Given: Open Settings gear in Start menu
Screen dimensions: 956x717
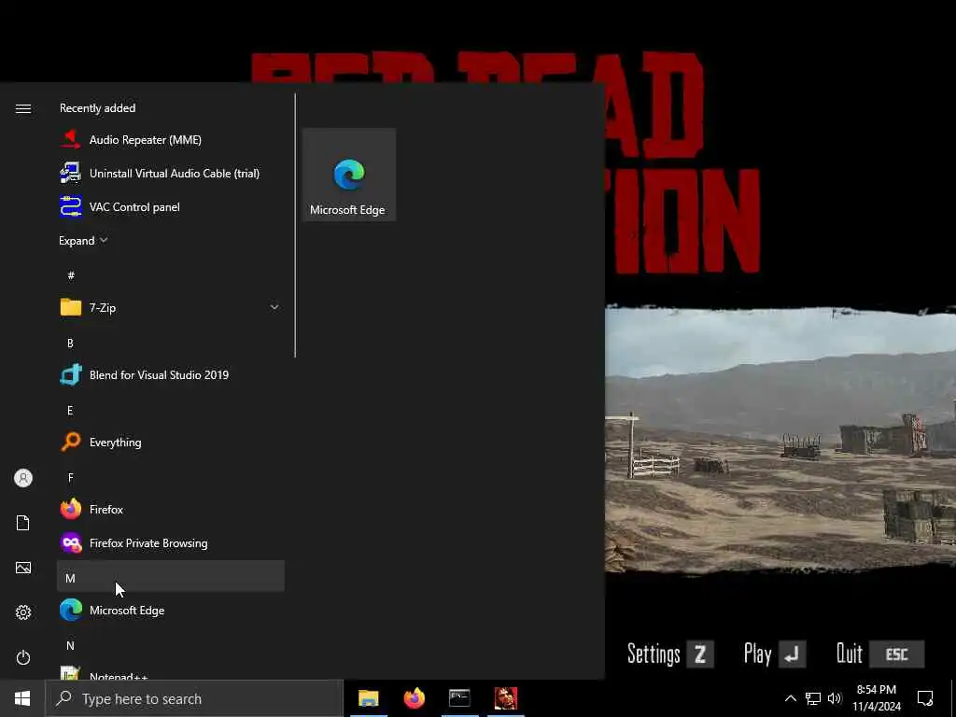Looking at the screenshot, I should [23, 612].
